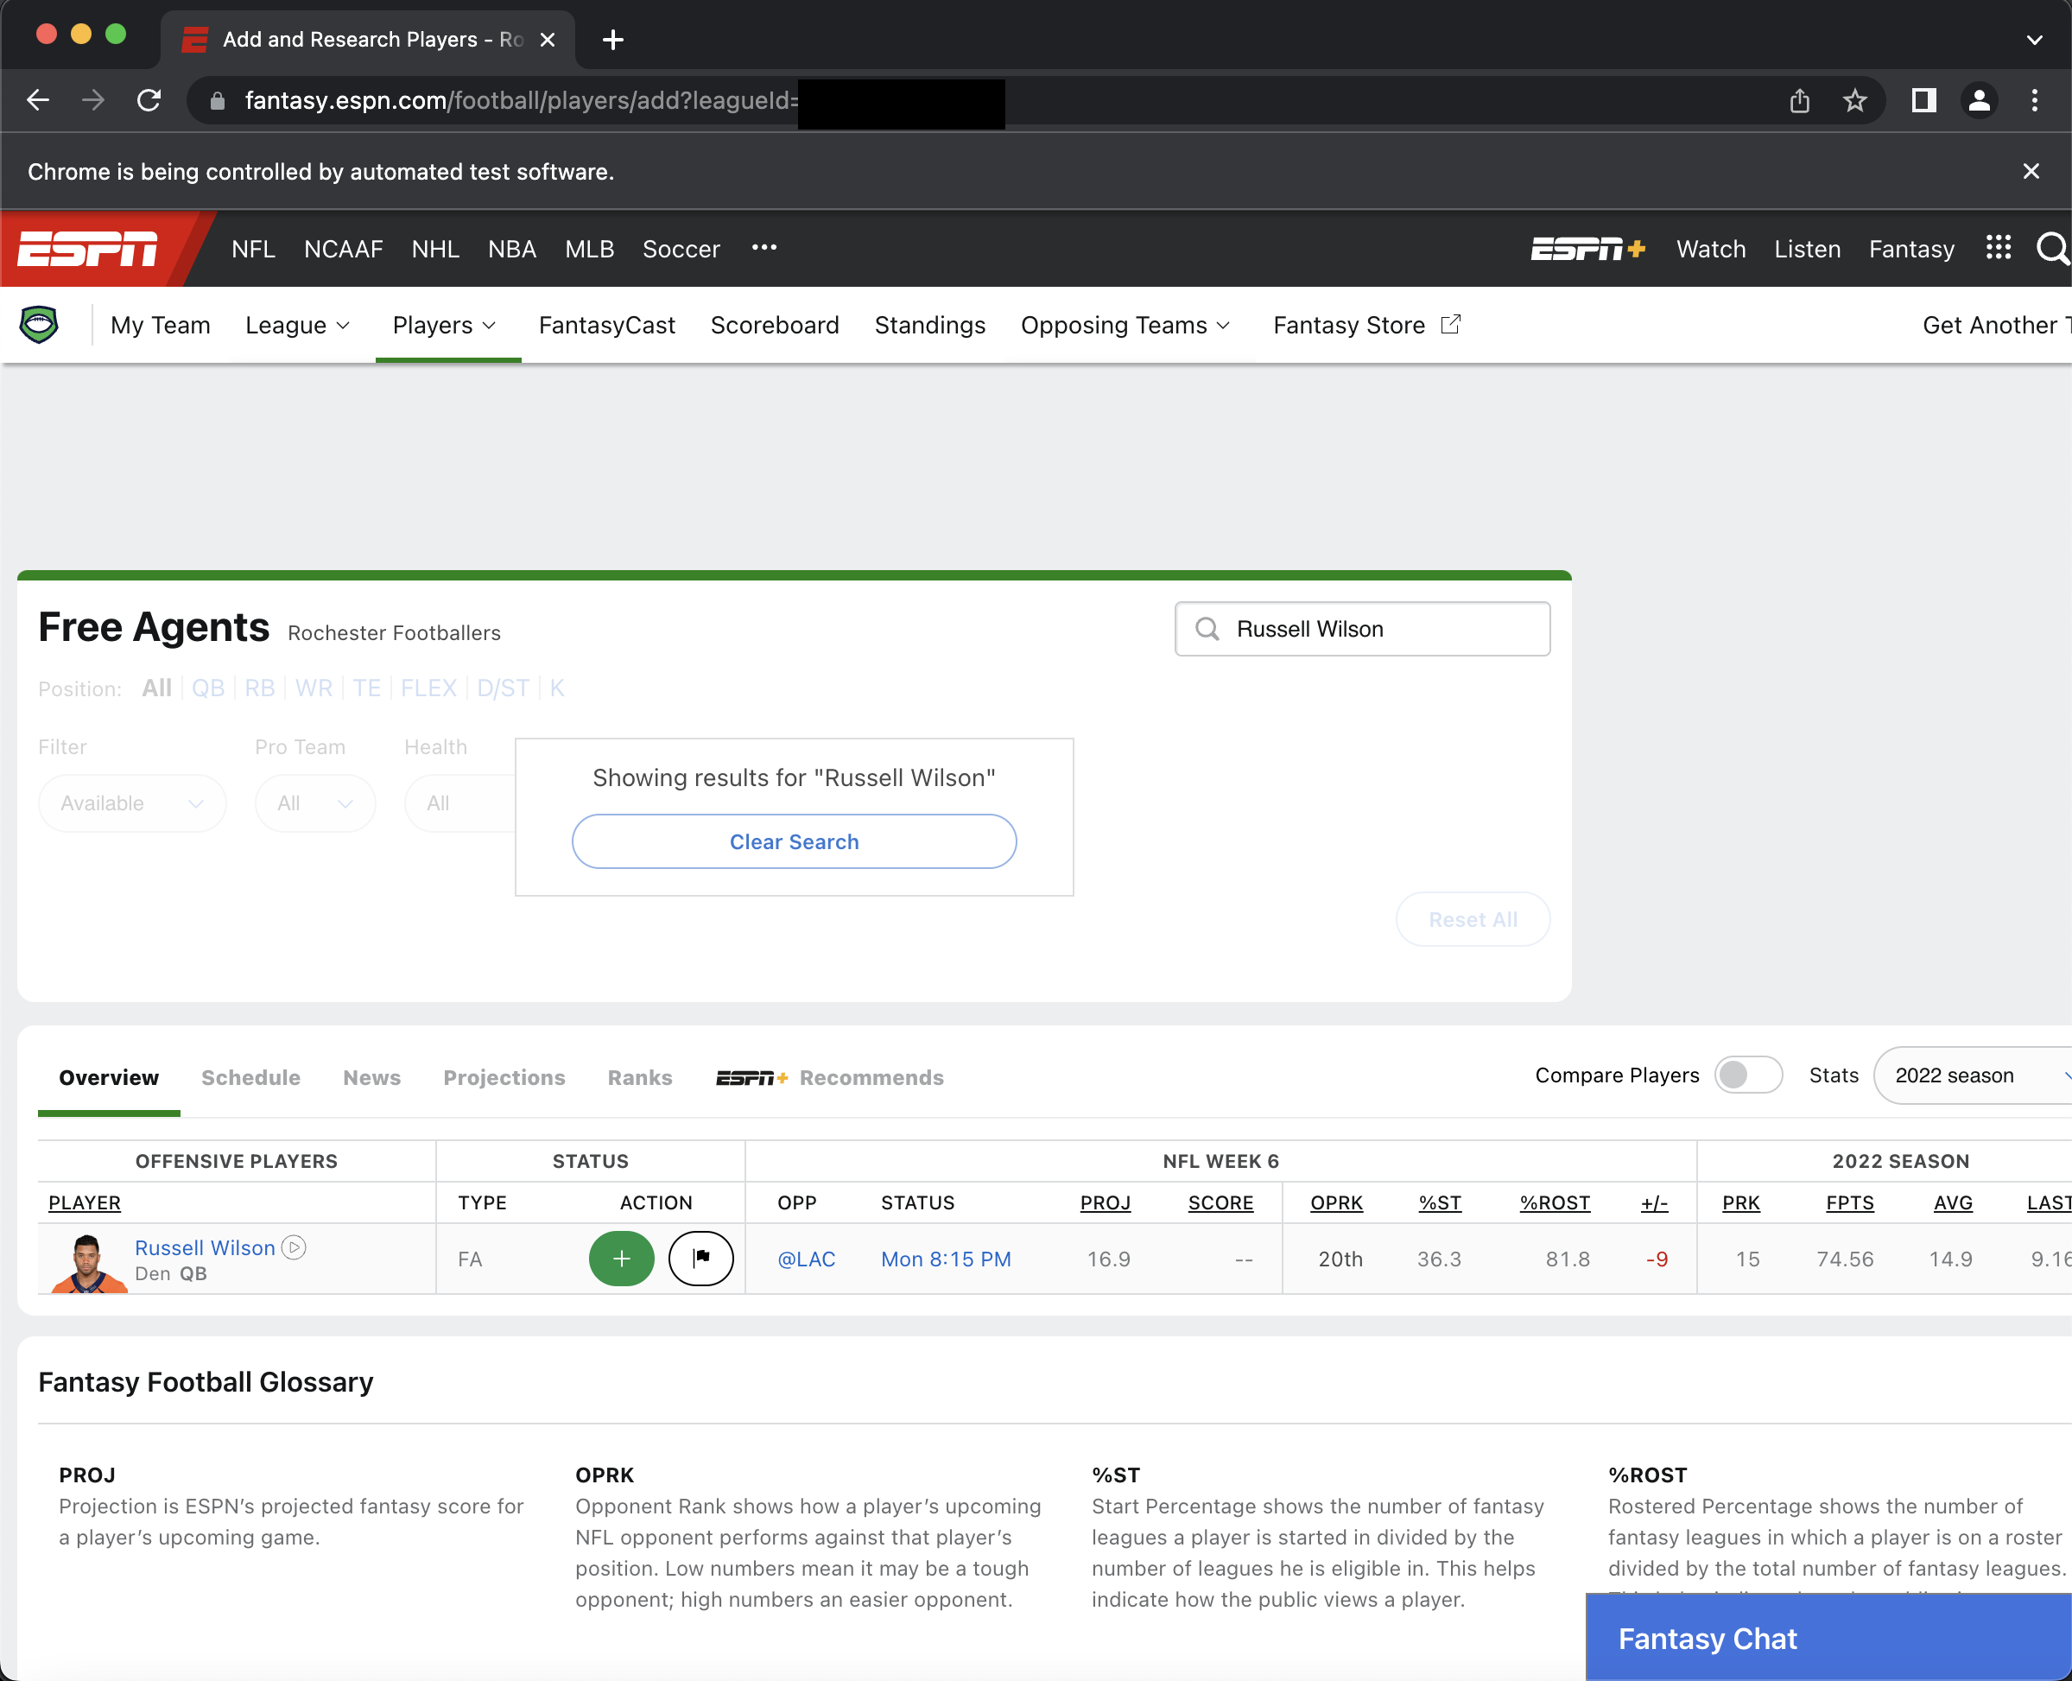Filter by D/ST position
2072x1681 pixels.
pos(504,688)
